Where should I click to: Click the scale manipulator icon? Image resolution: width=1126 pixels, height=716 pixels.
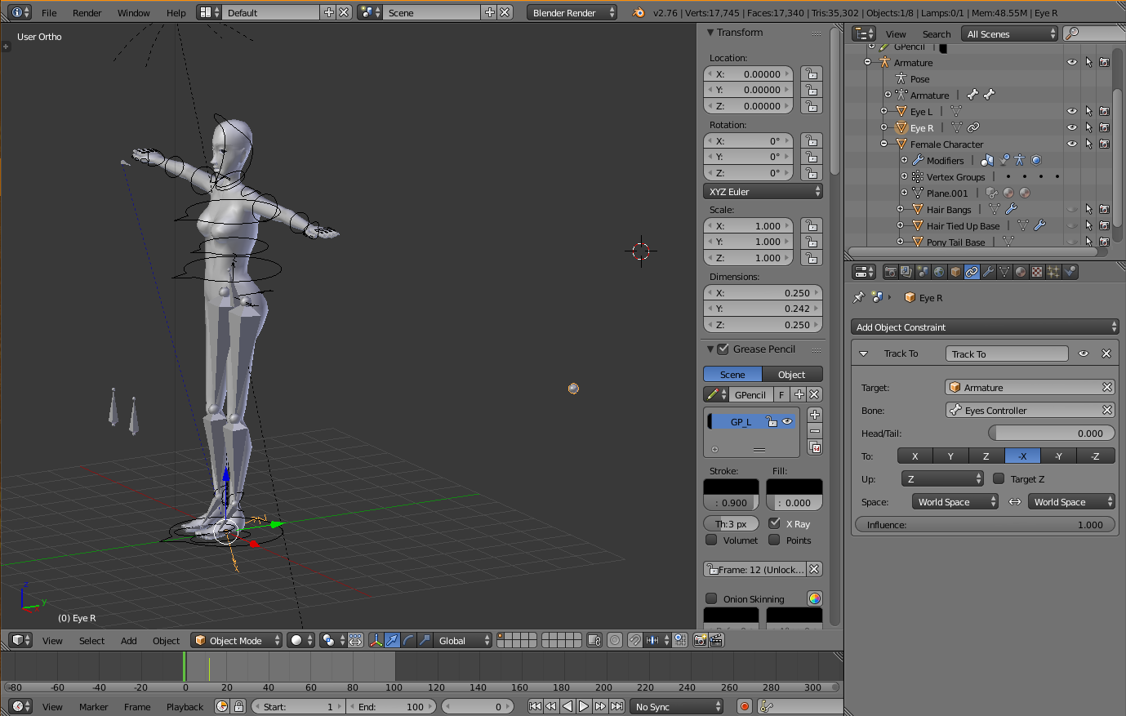pos(425,641)
